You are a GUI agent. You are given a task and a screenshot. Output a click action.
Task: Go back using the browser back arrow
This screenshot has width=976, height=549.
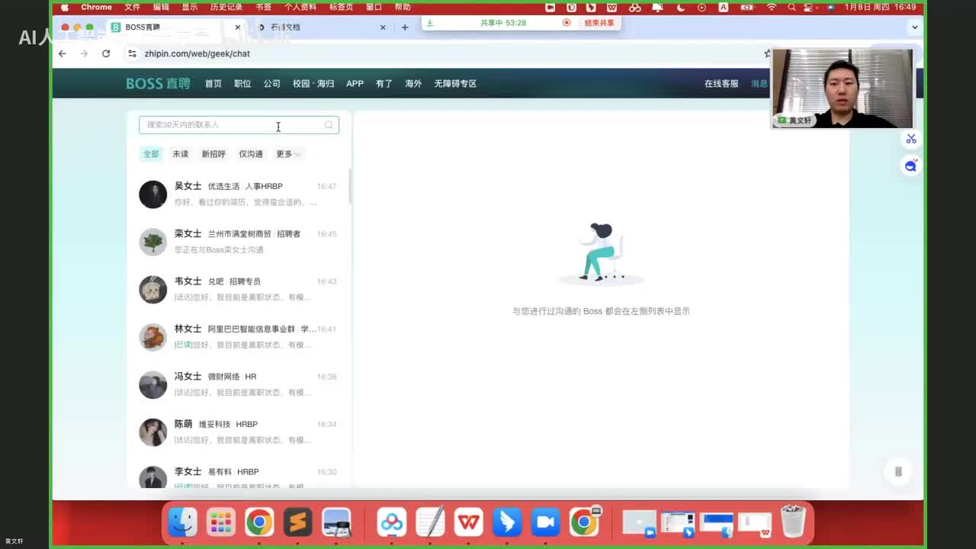point(63,53)
